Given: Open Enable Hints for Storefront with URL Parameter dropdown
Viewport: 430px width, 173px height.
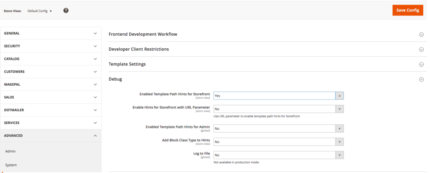Looking at the screenshot, I should (278, 109).
